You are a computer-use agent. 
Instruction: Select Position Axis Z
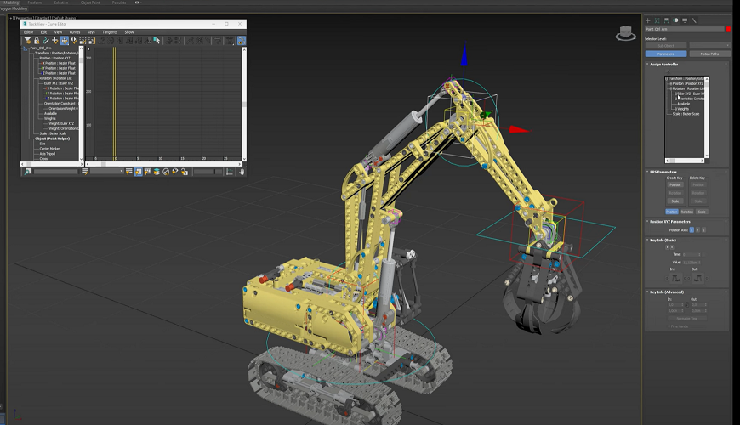(x=703, y=229)
